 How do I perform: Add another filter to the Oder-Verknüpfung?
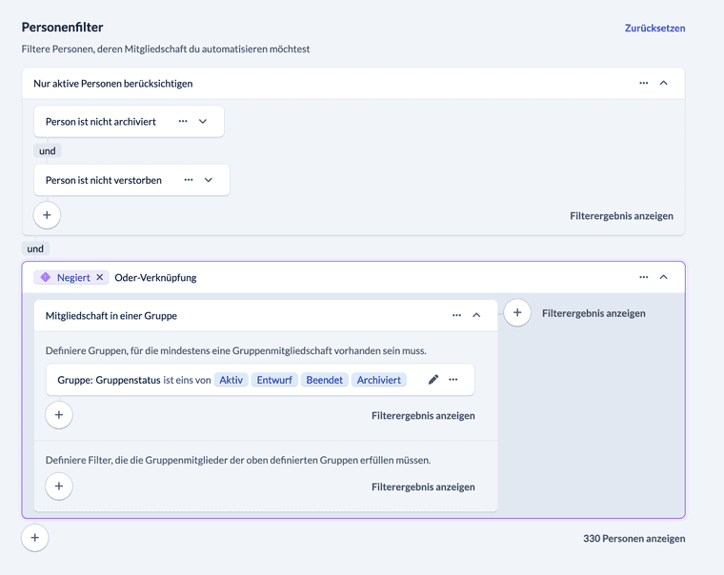click(517, 313)
